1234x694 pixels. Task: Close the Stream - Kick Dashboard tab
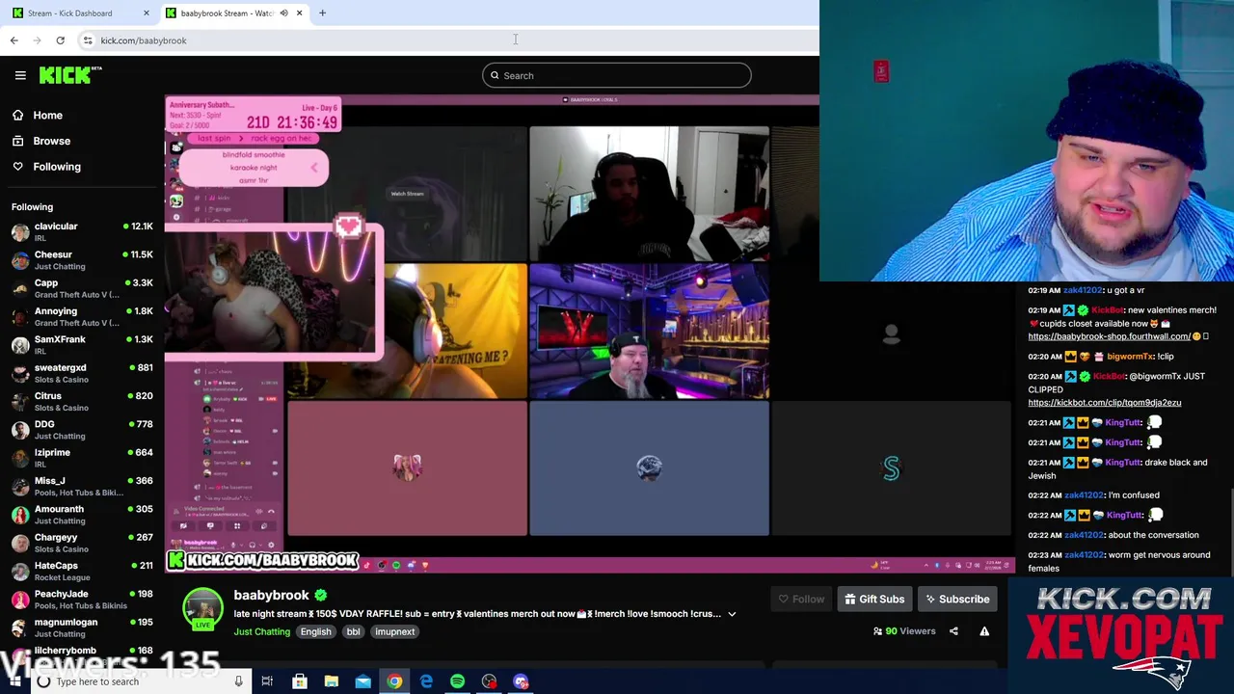pos(147,13)
